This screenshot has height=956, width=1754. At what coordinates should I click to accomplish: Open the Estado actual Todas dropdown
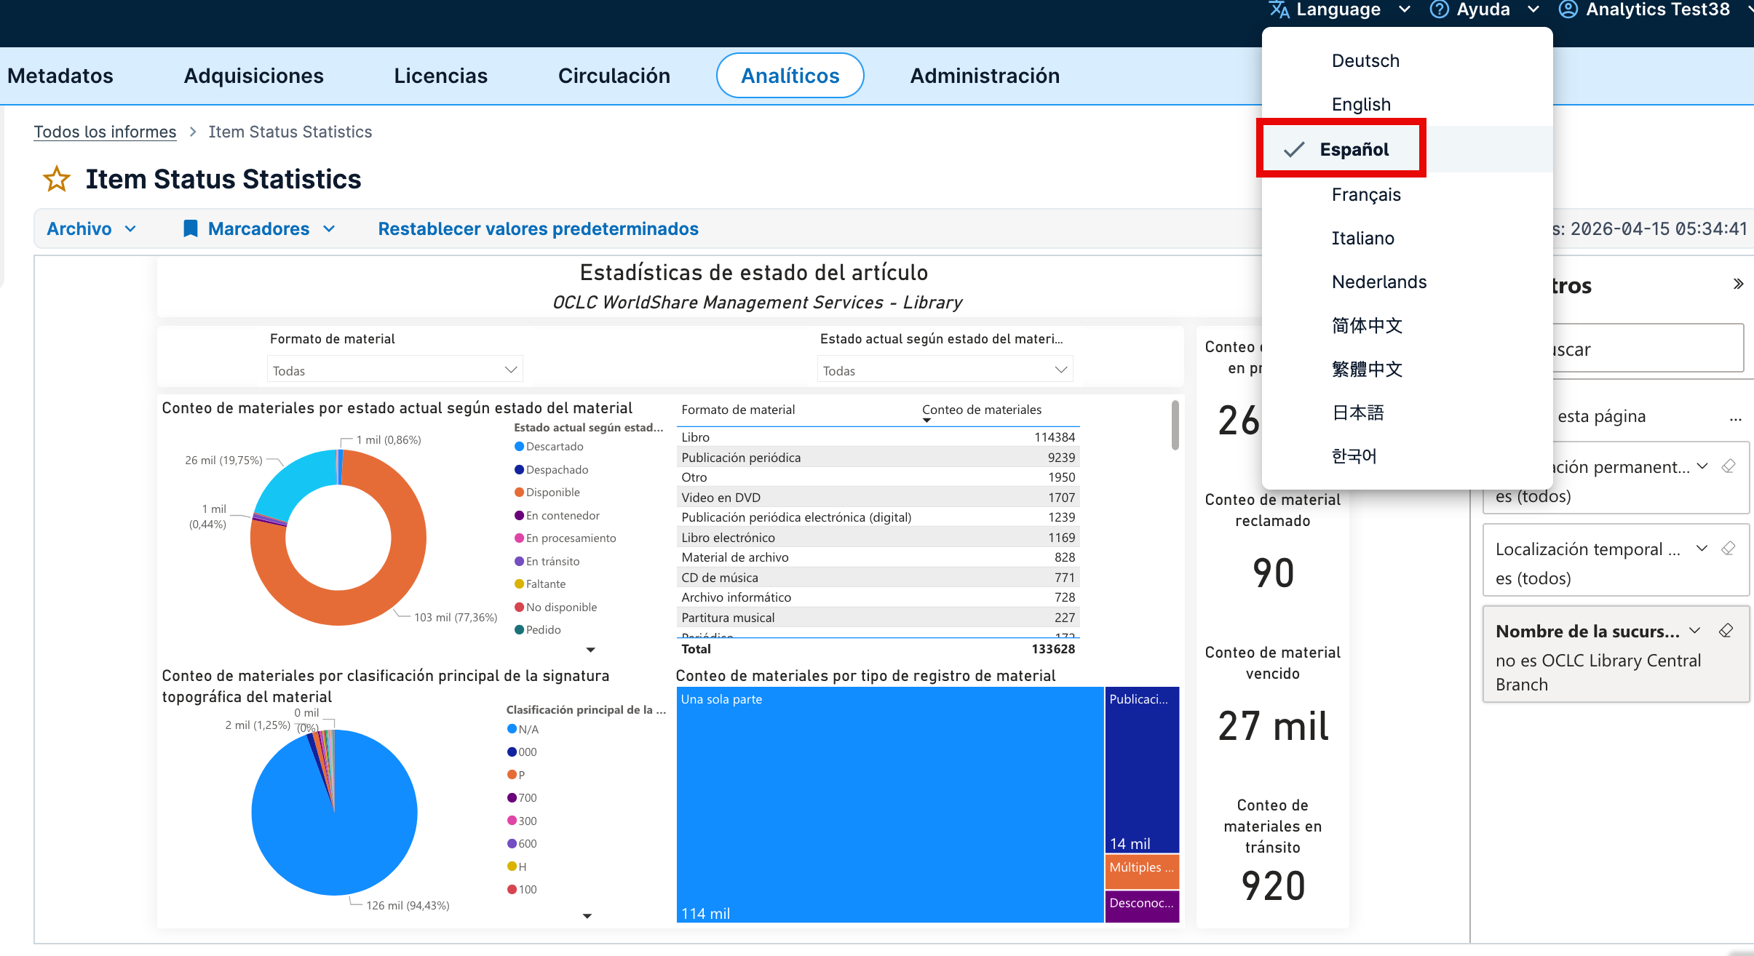coord(945,370)
